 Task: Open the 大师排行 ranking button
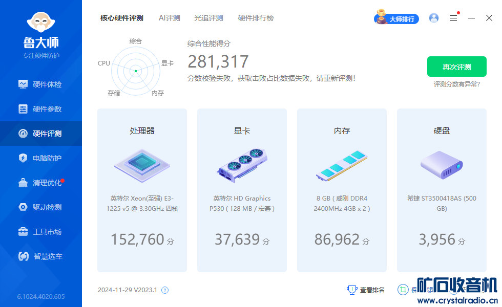[396, 17]
